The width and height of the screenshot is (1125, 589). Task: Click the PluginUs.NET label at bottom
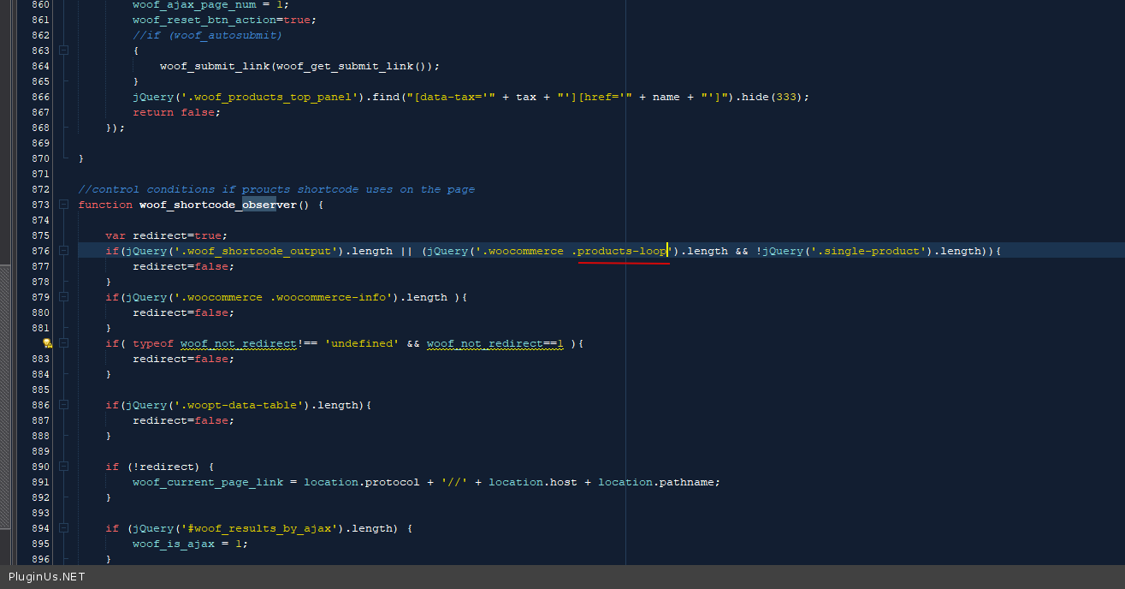pyautogui.click(x=47, y=577)
